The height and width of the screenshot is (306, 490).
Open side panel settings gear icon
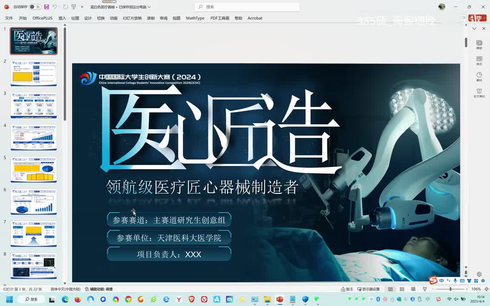pyautogui.click(x=479, y=274)
